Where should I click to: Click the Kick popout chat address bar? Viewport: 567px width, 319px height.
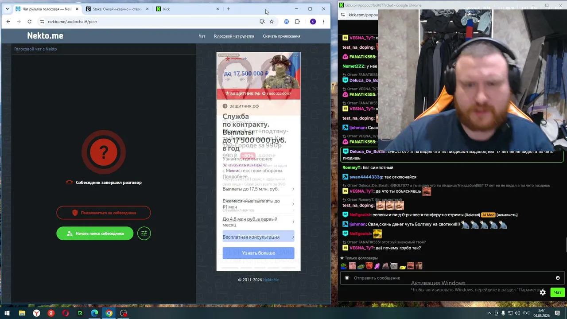[x=363, y=15]
